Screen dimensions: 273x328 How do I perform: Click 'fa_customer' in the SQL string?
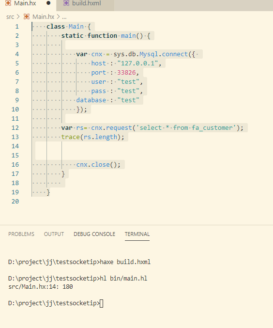(x=212, y=128)
